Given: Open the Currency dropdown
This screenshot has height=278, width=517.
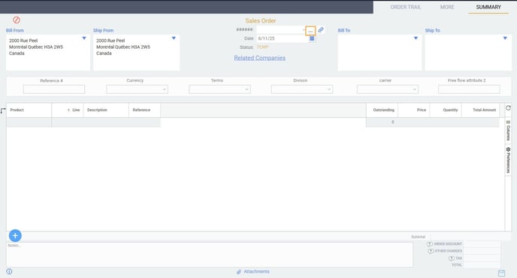Looking at the screenshot, I should point(137,89).
